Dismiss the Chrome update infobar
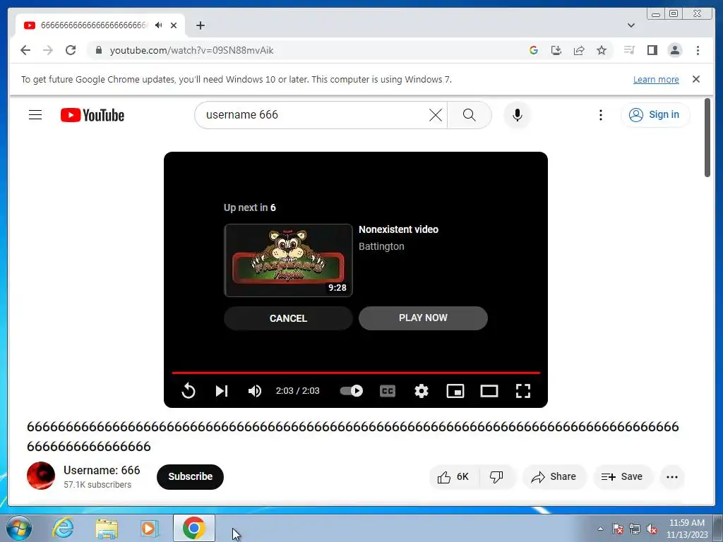The image size is (723, 542). coord(696,79)
